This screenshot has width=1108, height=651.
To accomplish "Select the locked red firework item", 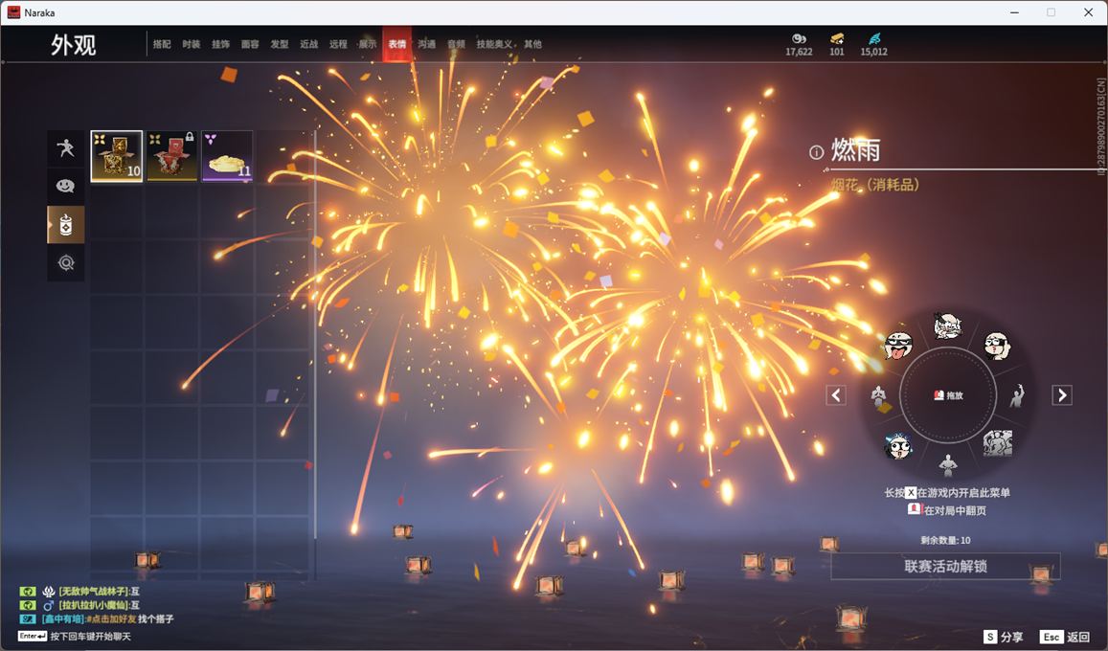I will coord(171,156).
